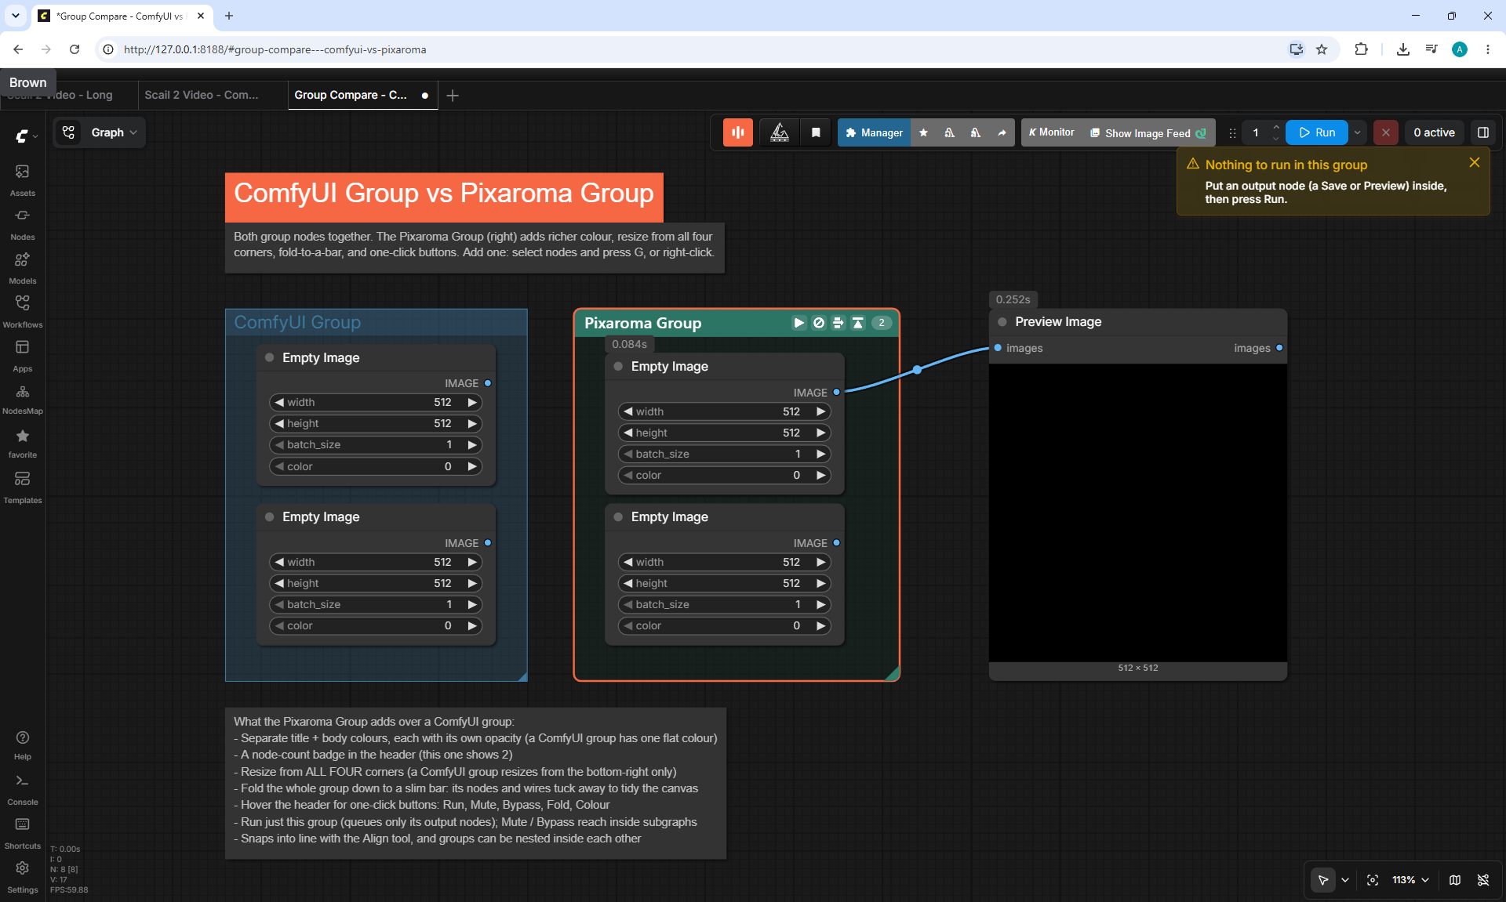Fold the Pixaroma Group to a bar
The width and height of the screenshot is (1506, 902).
[858, 323]
